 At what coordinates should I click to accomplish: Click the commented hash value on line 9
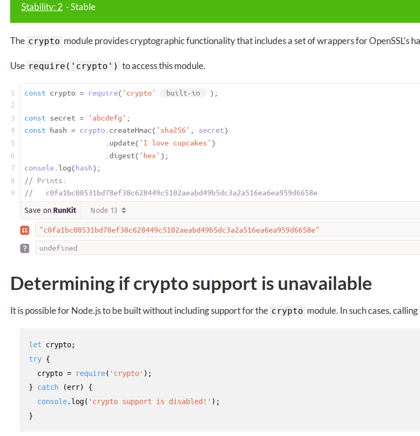(x=181, y=193)
